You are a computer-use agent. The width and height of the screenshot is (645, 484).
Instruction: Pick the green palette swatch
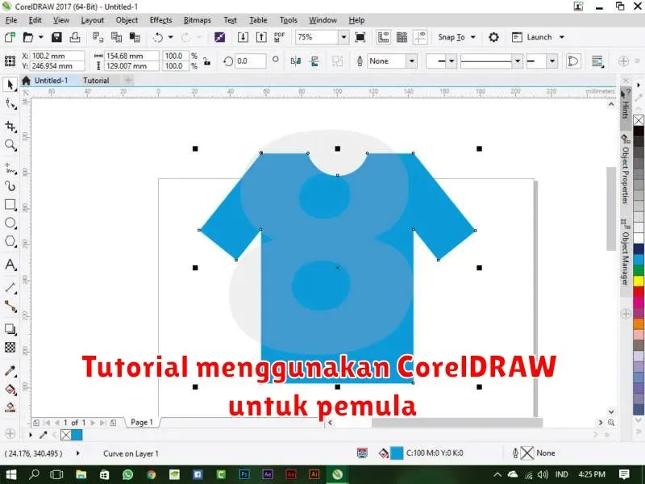click(x=639, y=270)
